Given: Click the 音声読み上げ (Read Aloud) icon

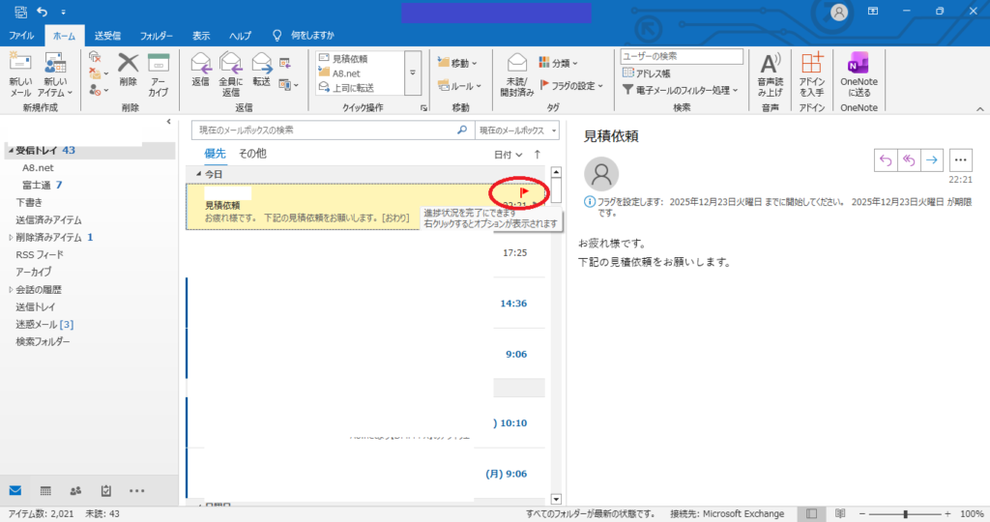Looking at the screenshot, I should point(771,72).
